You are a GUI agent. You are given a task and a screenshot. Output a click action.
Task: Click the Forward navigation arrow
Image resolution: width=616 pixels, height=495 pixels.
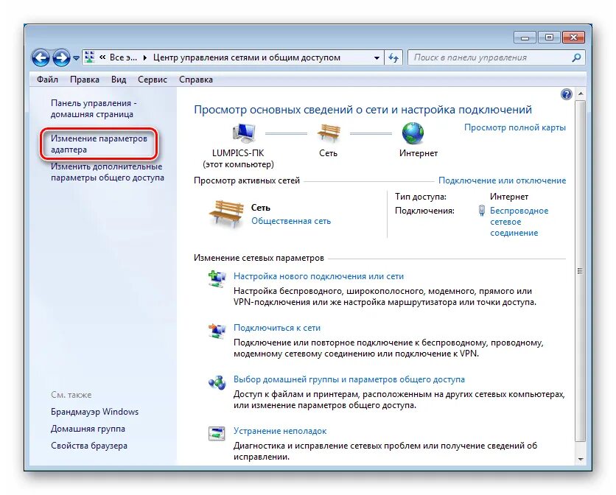61,58
